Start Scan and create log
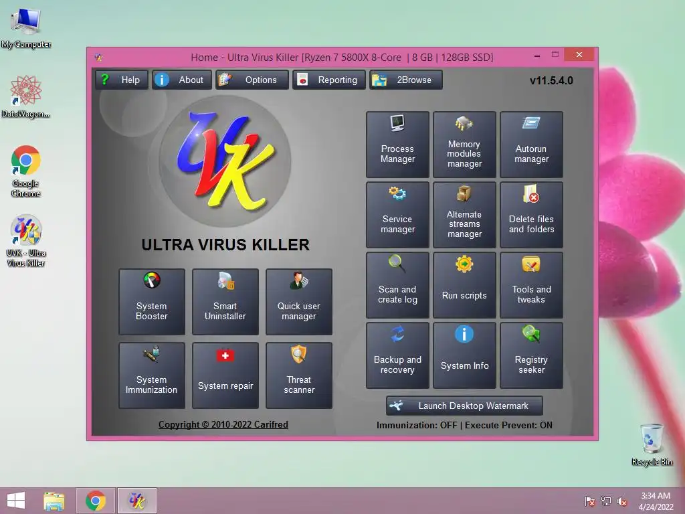Screen dimensions: 685x514 pyautogui.click(x=397, y=285)
